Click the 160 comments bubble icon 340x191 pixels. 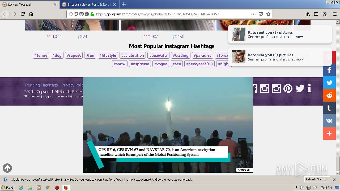[x=175, y=37]
